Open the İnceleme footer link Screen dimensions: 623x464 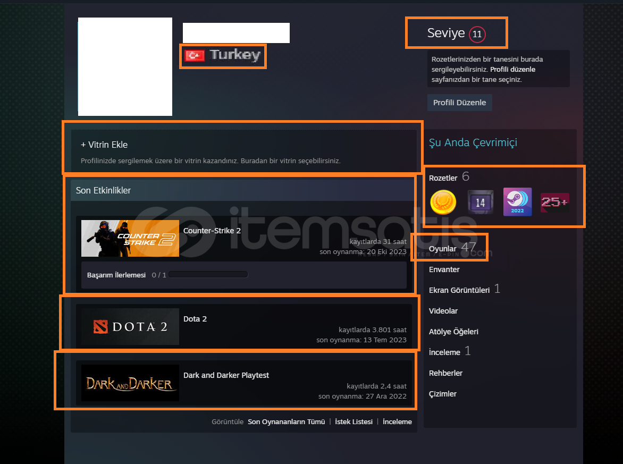(397, 422)
